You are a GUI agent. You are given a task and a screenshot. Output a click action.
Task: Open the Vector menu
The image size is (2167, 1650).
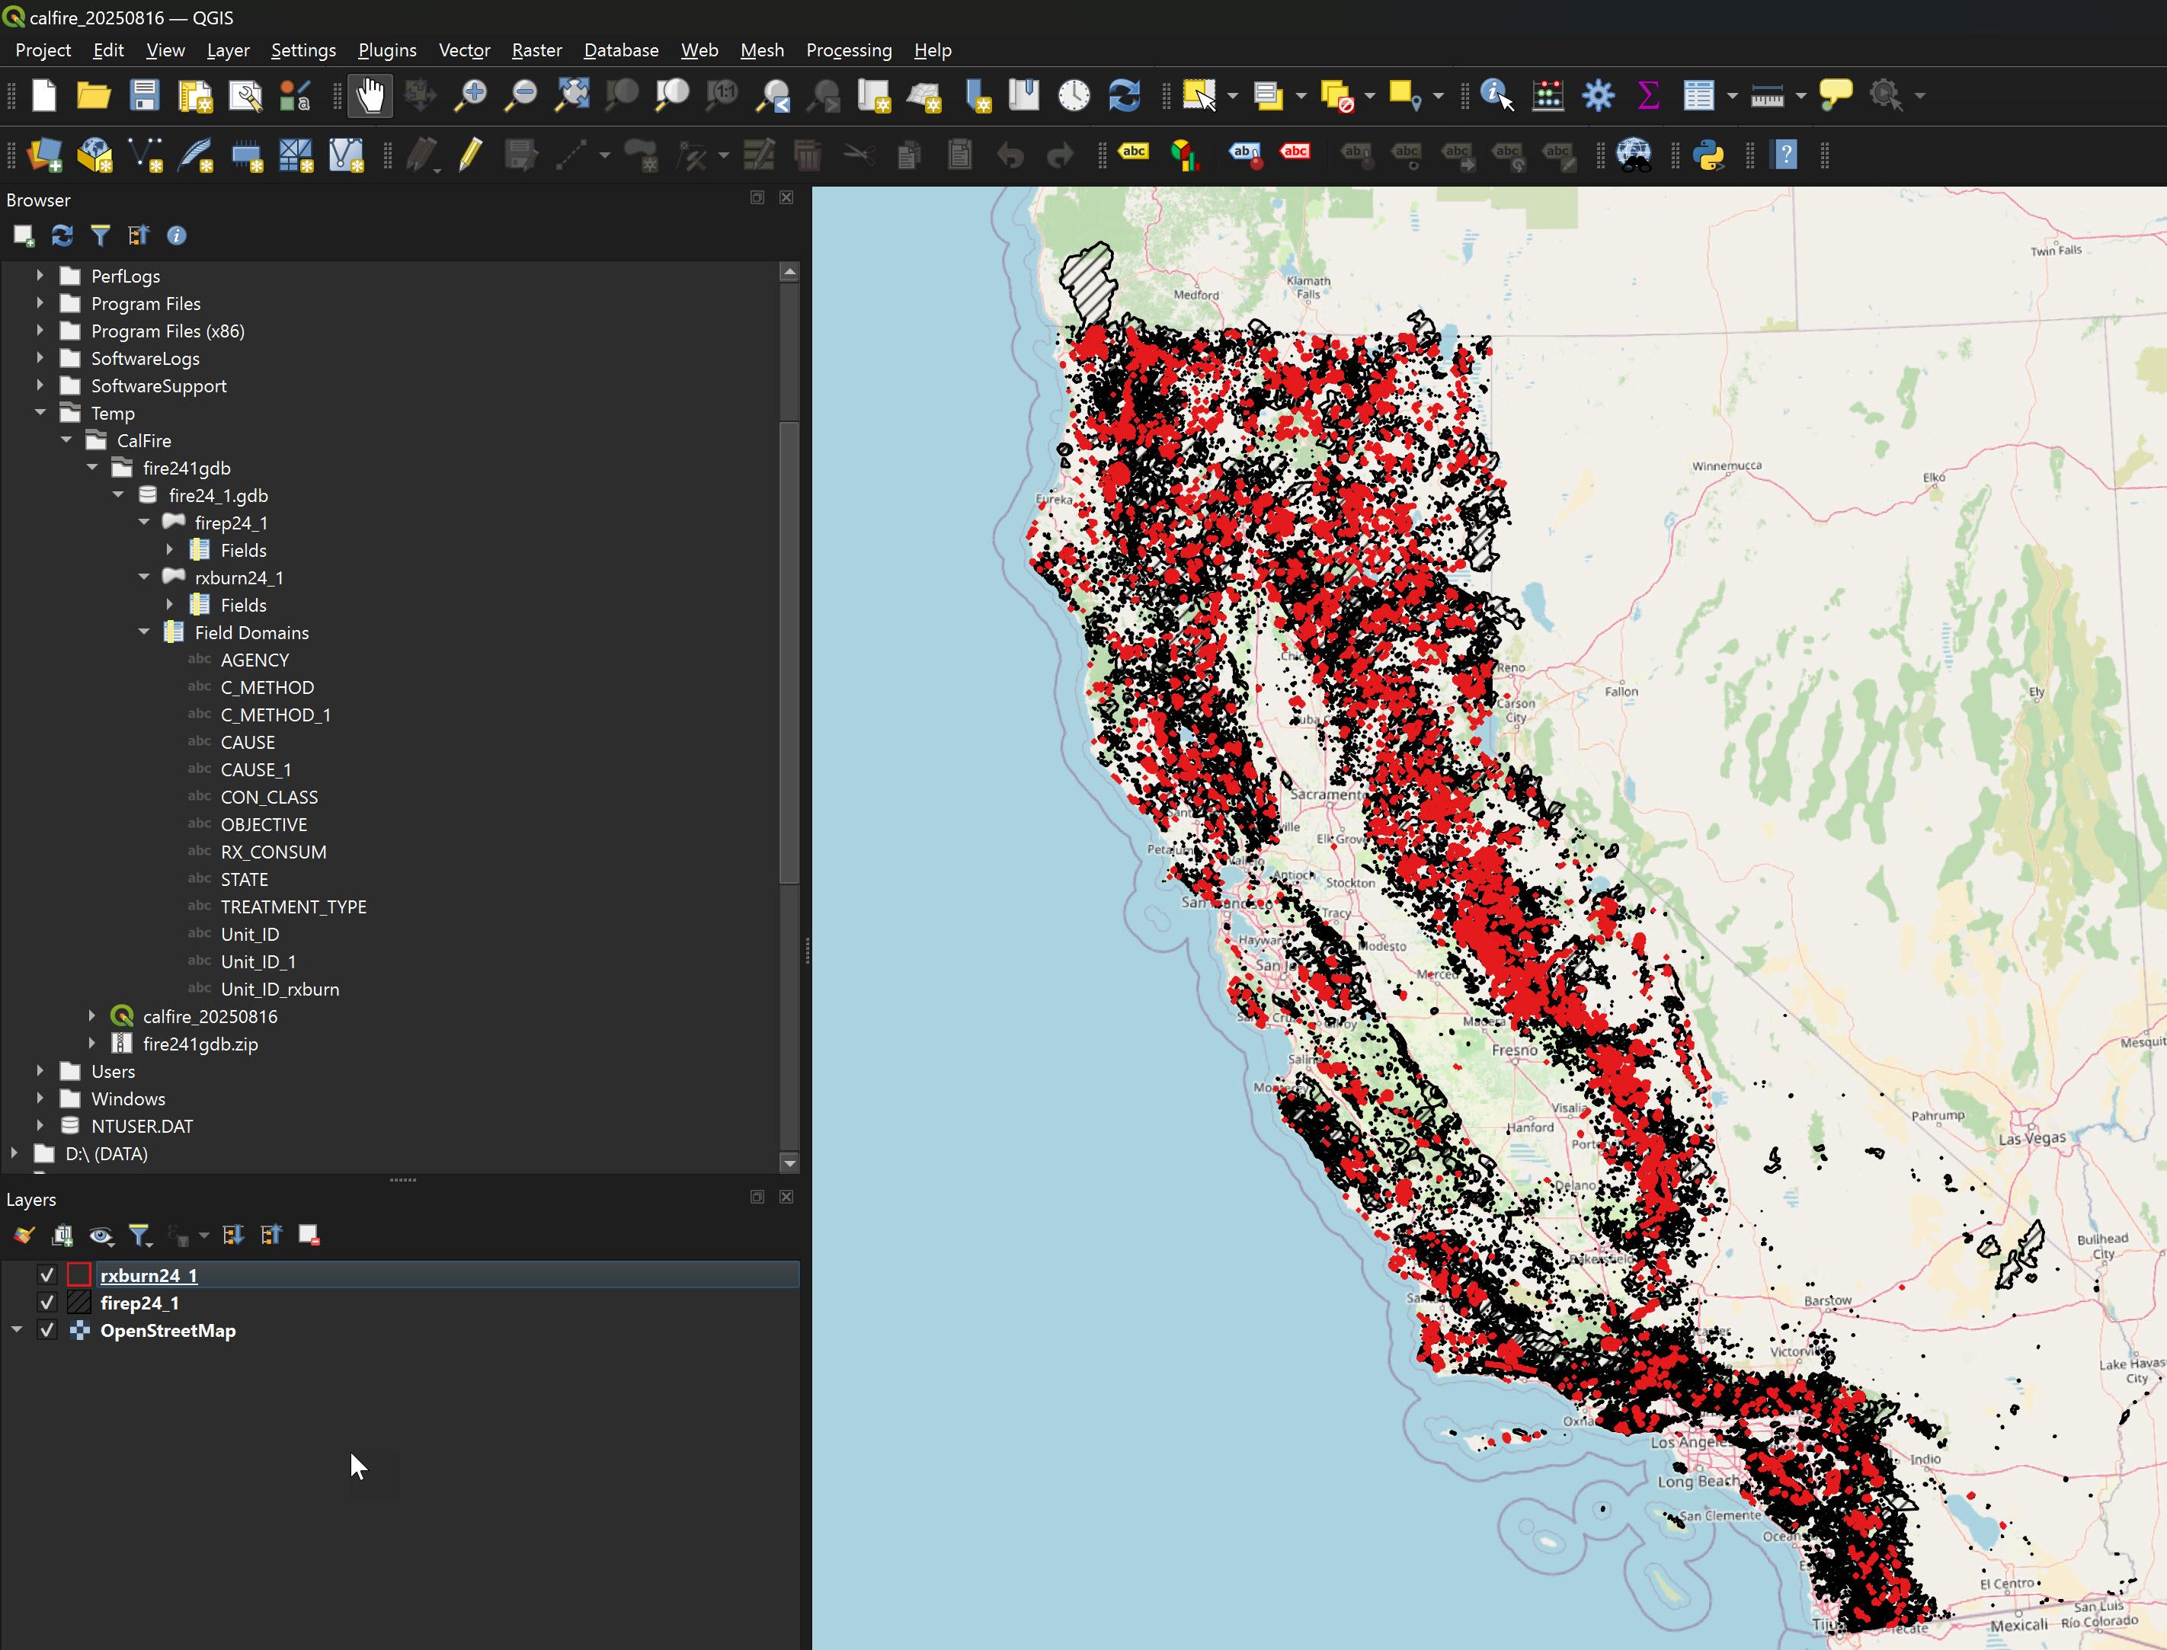pos(464,50)
